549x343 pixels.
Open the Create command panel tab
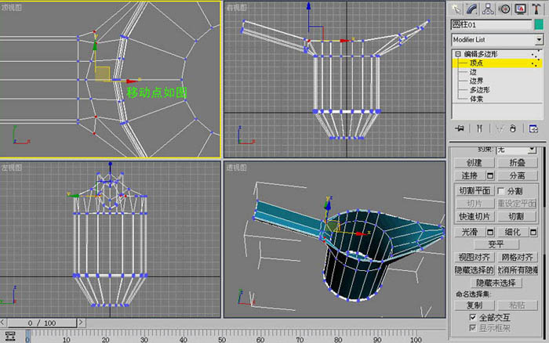[x=456, y=9]
